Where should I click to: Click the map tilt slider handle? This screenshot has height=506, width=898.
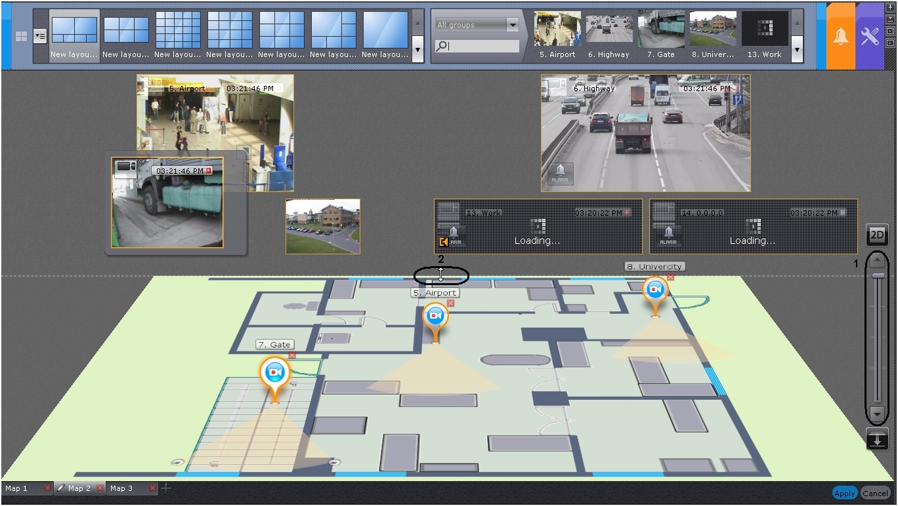click(x=878, y=276)
